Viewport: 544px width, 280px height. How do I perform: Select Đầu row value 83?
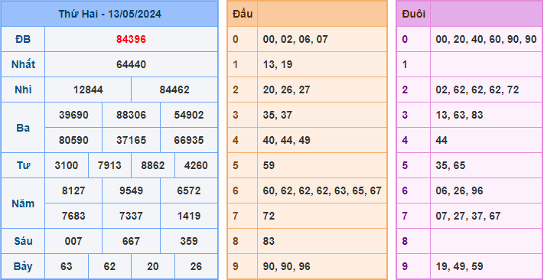point(269,241)
